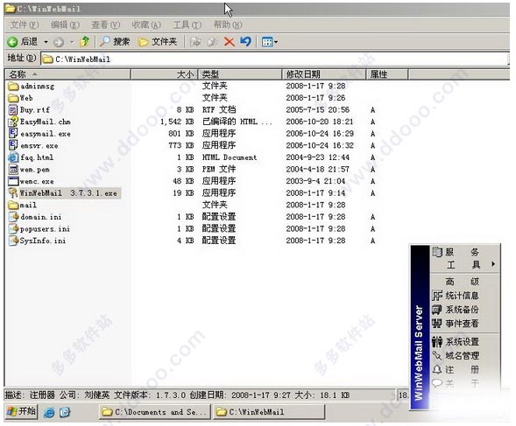The image size is (516, 426).
Task: Click the 2003-9-4 21:04 date cell
Action: (315, 181)
